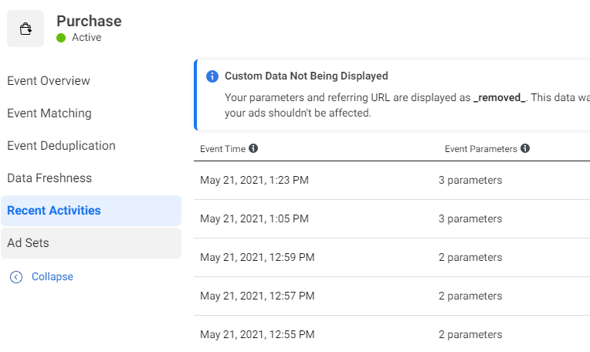Click the info icon beside Event Time
The width and height of the screenshot is (590, 352).
pos(253,148)
